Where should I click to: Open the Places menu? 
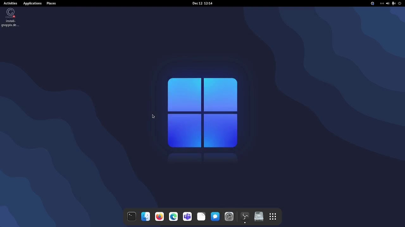tap(51, 3)
